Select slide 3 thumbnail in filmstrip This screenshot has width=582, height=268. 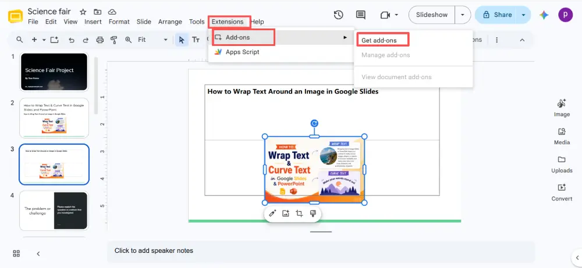pyautogui.click(x=54, y=164)
